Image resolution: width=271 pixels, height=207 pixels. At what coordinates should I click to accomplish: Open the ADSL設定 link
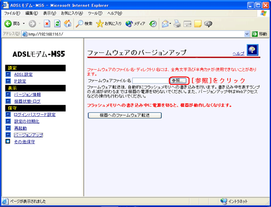tap(23, 75)
